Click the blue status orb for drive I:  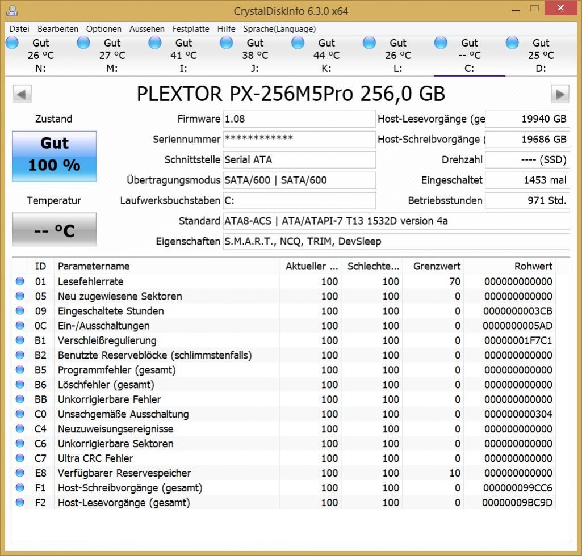point(155,43)
